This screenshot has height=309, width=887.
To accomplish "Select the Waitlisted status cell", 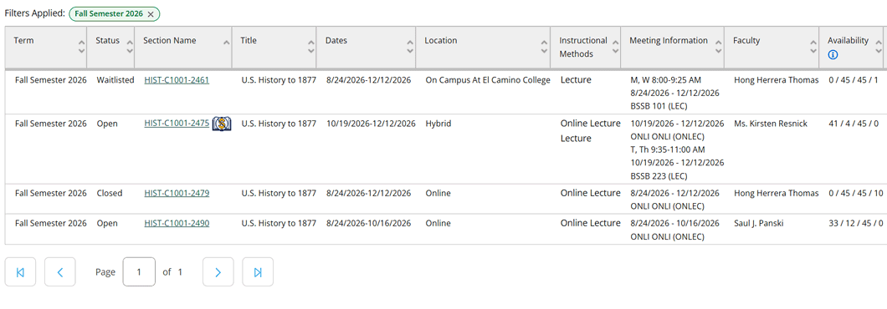I will pos(115,80).
